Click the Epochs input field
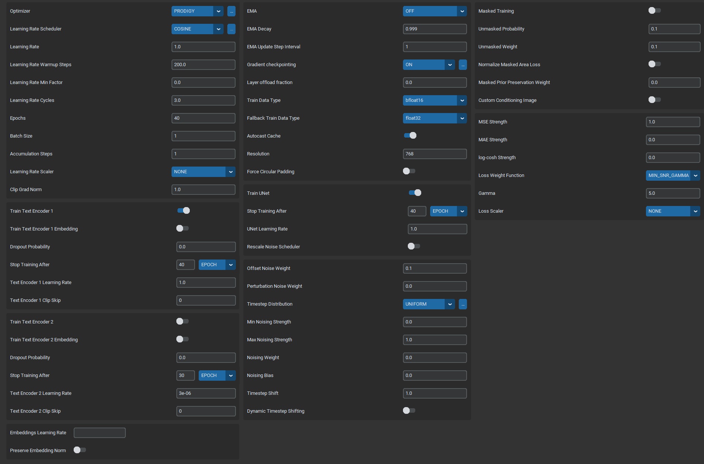This screenshot has height=464, width=704. tap(204, 118)
